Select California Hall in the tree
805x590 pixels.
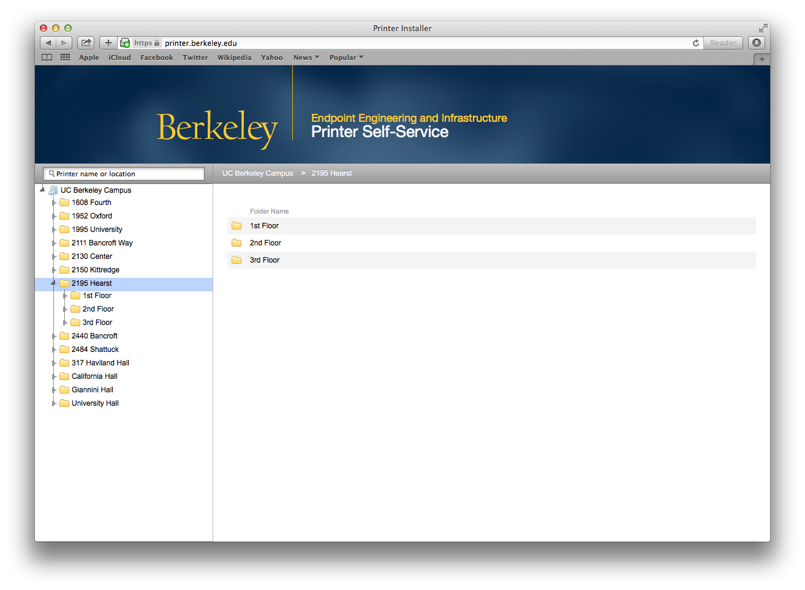tap(94, 376)
